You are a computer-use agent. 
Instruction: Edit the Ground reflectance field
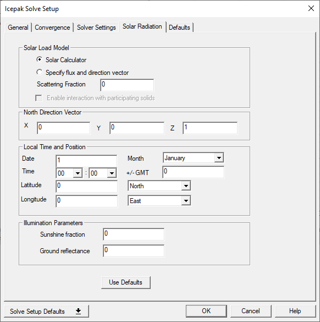click(134, 250)
